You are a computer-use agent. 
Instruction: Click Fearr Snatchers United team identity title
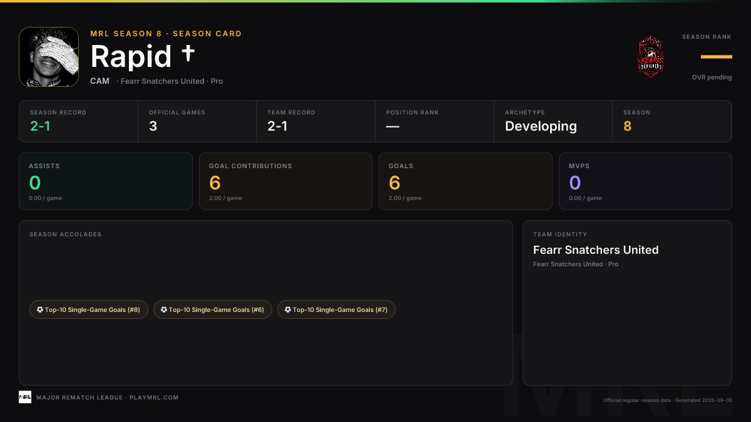[596, 250]
